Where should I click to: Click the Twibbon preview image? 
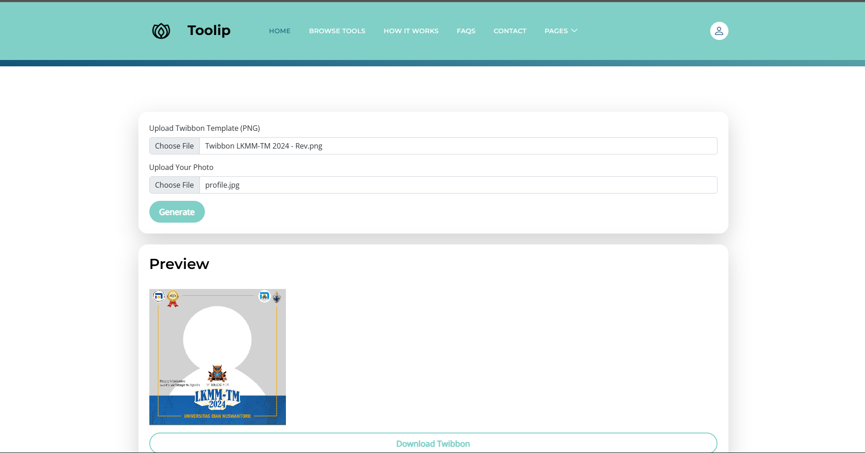[218, 341]
